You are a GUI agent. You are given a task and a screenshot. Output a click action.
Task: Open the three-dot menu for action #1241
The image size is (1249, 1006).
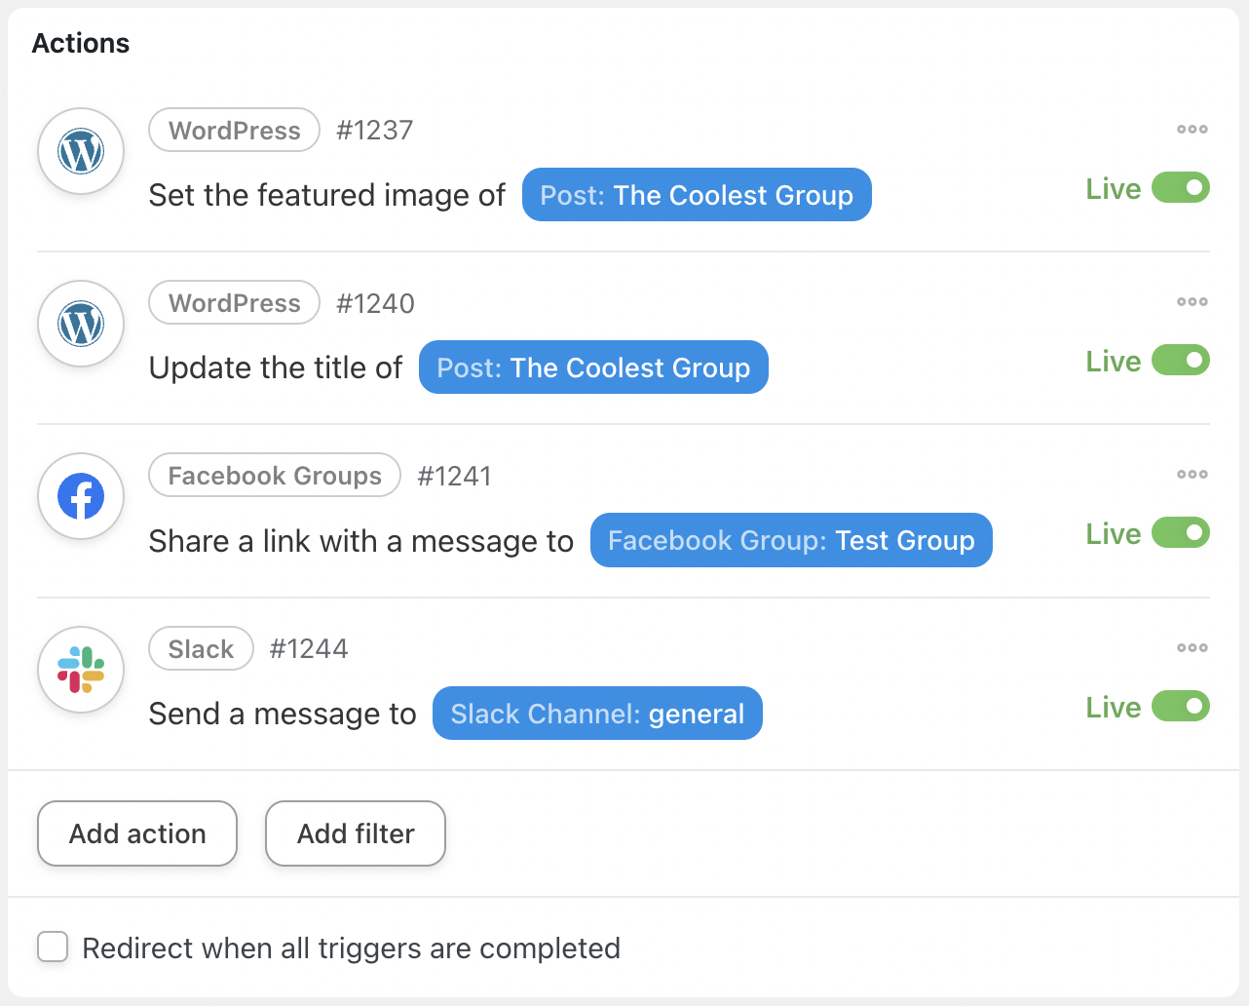coord(1192,474)
